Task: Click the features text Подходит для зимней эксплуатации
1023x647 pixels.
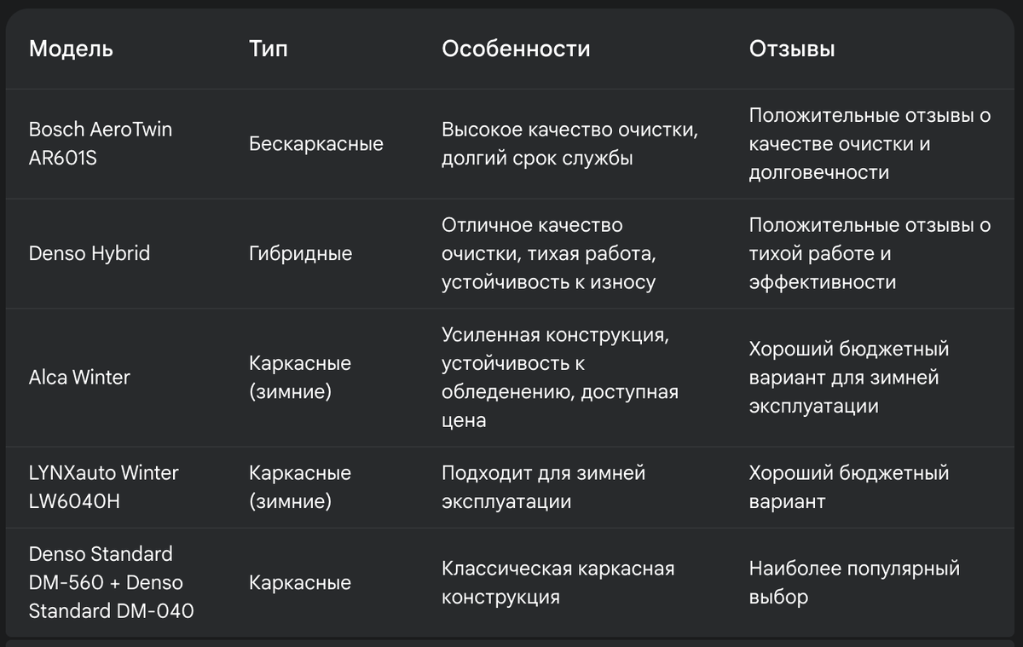Action: (x=543, y=487)
